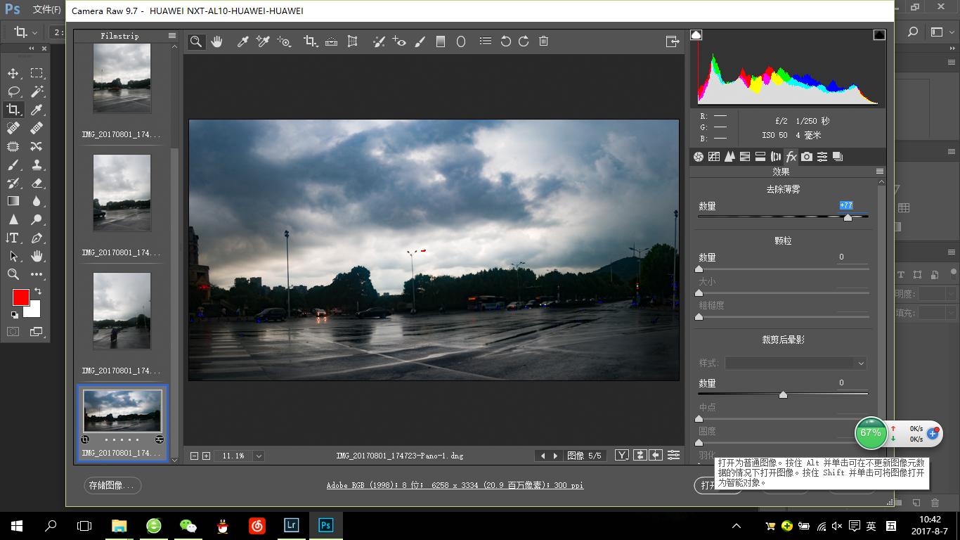The image size is (960, 540).
Task: Click the Dehaze 数量 slider handle
Action: 848,218
